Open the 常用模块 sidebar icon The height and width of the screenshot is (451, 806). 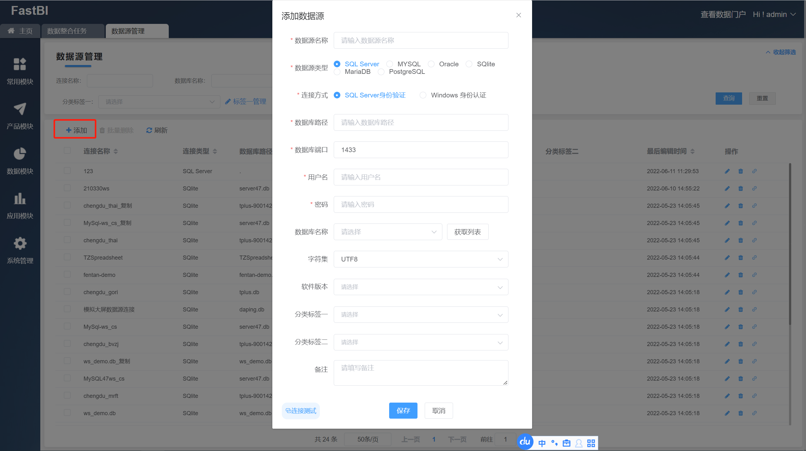(x=20, y=64)
